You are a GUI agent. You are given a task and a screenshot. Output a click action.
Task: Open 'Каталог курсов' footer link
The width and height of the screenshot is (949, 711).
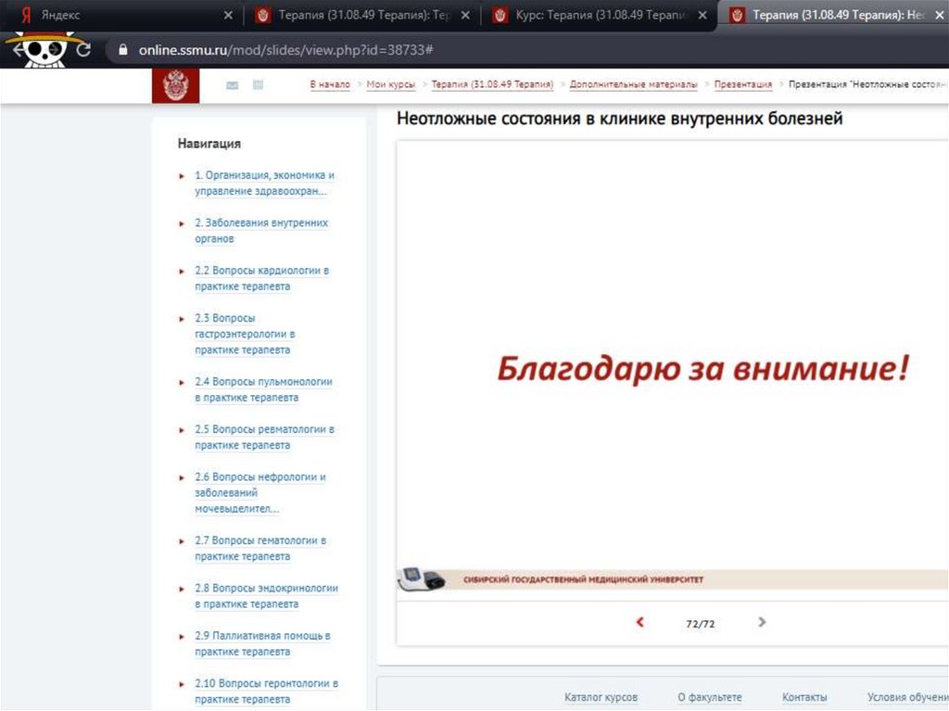(x=601, y=697)
